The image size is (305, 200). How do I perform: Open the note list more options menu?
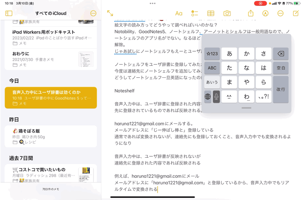pos(93,14)
